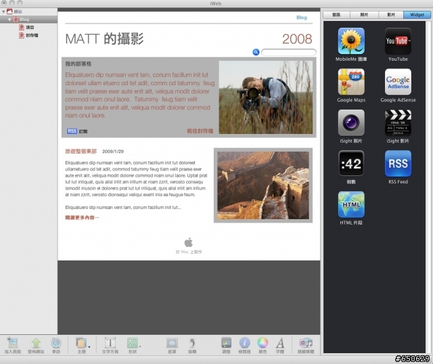Click the 我的部落格 heading text
The width and height of the screenshot is (433, 364).
78,64
